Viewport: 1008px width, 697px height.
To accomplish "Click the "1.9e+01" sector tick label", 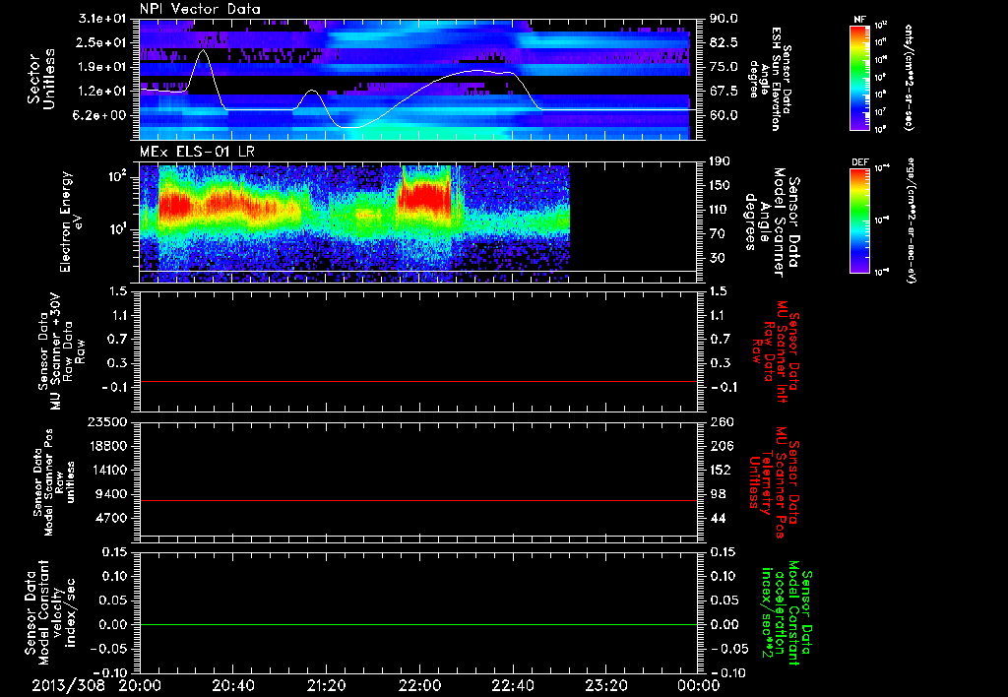I will tap(102, 67).
